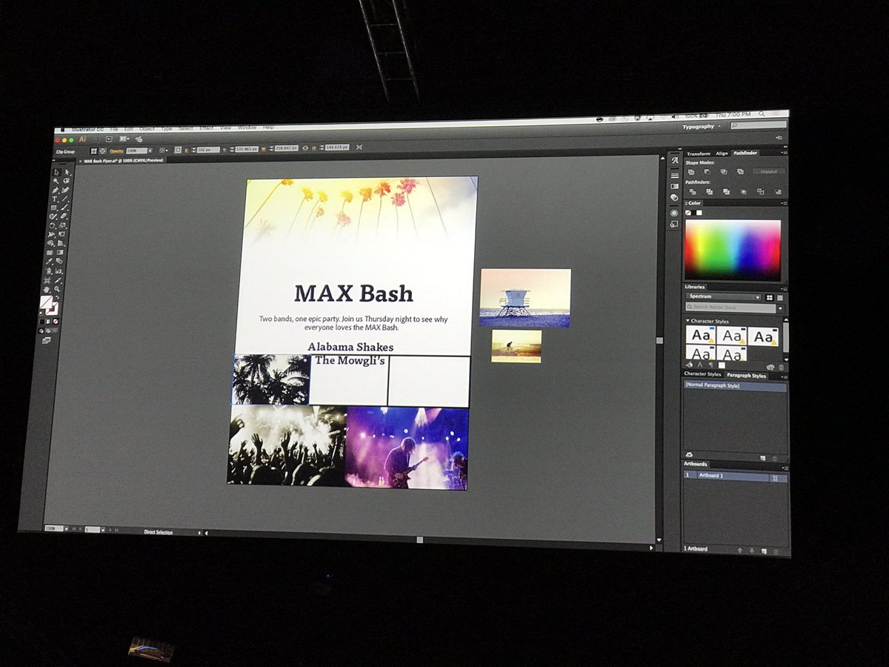Switch to the Paragraph Styles tab
The height and width of the screenshot is (667, 889).
pos(746,376)
